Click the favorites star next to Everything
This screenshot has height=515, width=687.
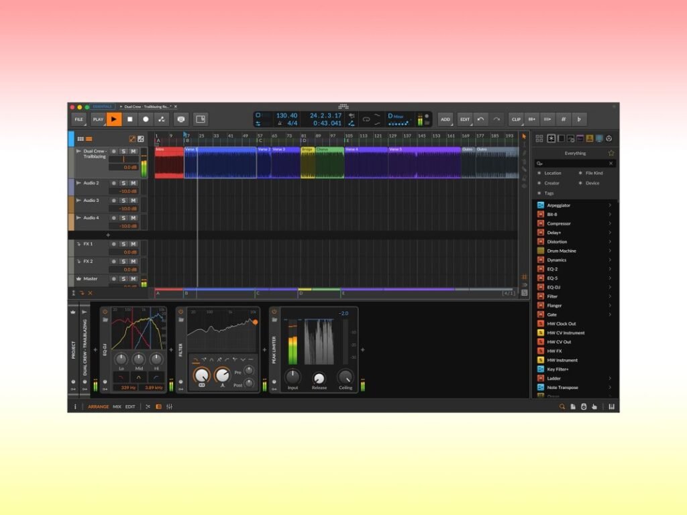click(611, 154)
